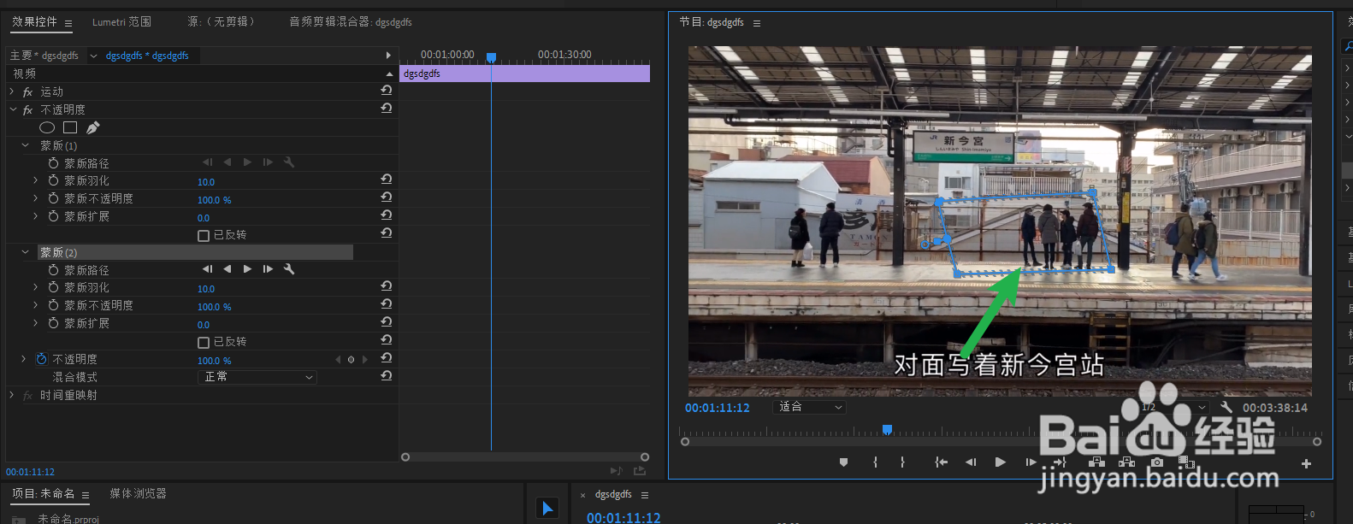This screenshot has height=524, width=1353.
Task: Toggle fx switch of 运动 effect
Action: pos(28,91)
